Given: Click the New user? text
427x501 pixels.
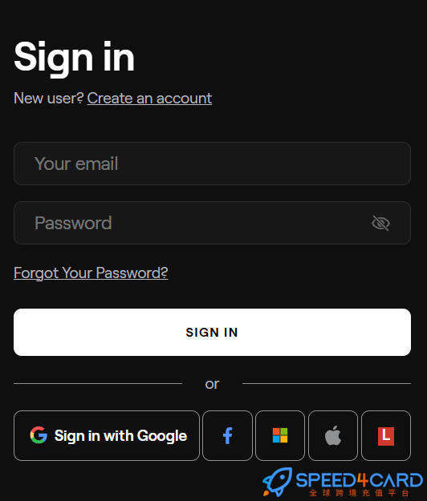Looking at the screenshot, I should pyautogui.click(x=49, y=98).
